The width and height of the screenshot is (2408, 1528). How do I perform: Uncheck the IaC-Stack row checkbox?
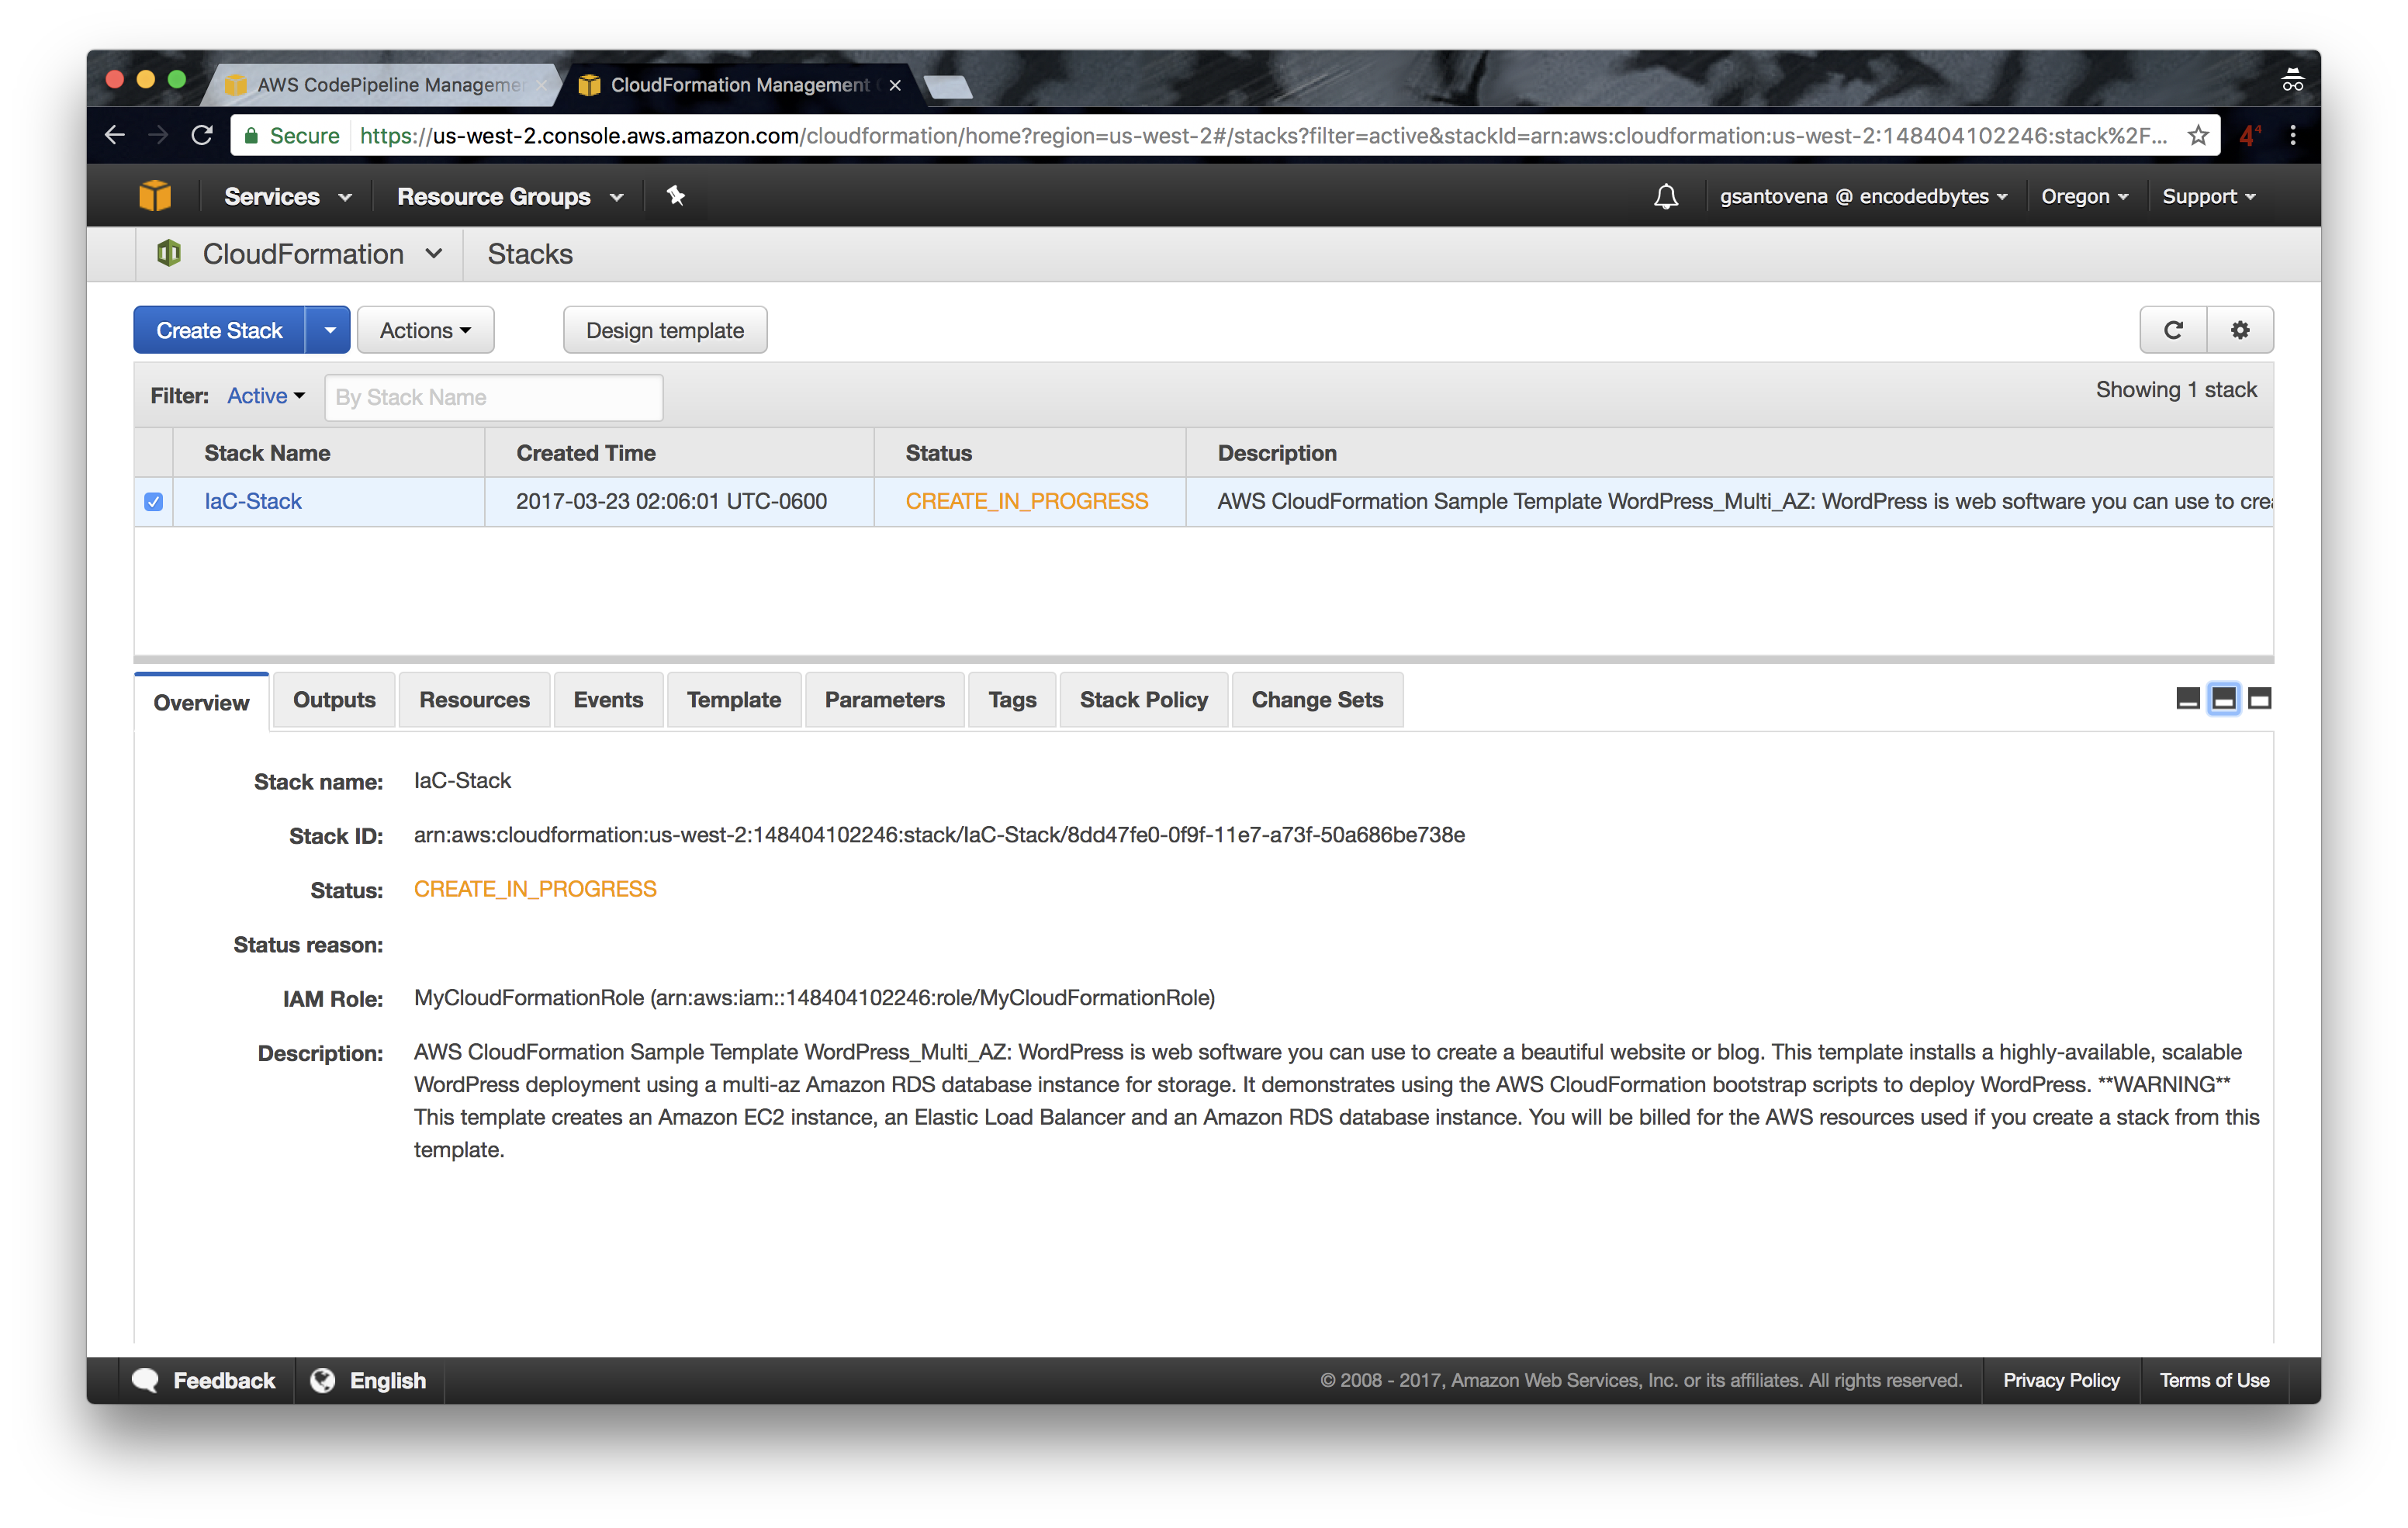click(x=153, y=502)
